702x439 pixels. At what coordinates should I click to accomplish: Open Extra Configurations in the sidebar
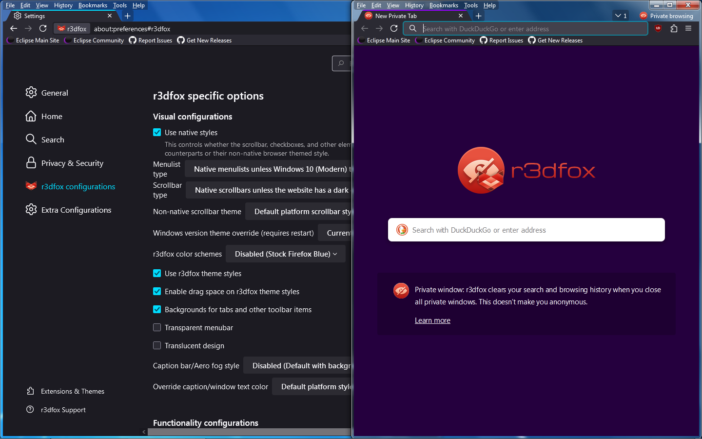(68, 210)
